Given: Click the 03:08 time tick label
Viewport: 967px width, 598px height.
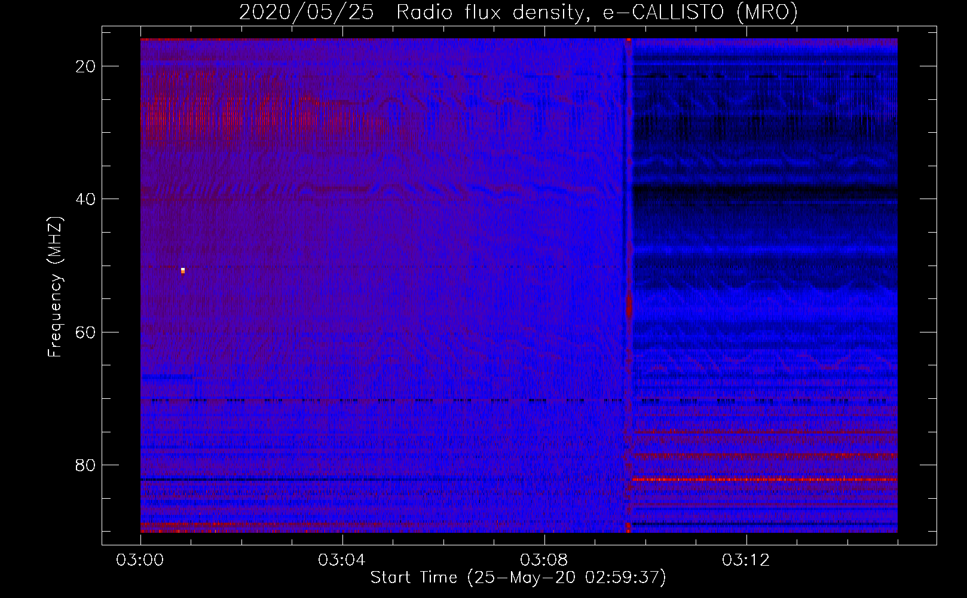Looking at the screenshot, I should coord(543,560).
